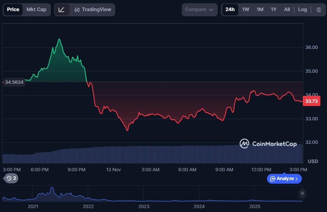Click the price peak on chart
This screenshot has height=212, width=327.
(x=59, y=39)
